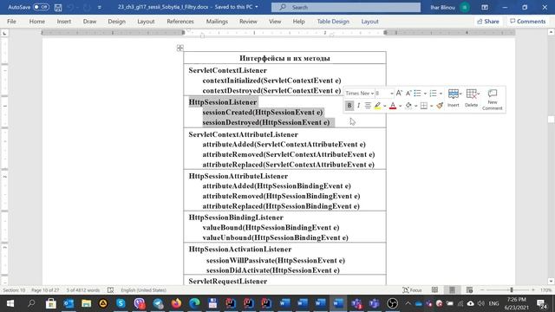Click the 5 of 4812 words counter
Viewport: 555px width, 312px height.
[x=83, y=290]
